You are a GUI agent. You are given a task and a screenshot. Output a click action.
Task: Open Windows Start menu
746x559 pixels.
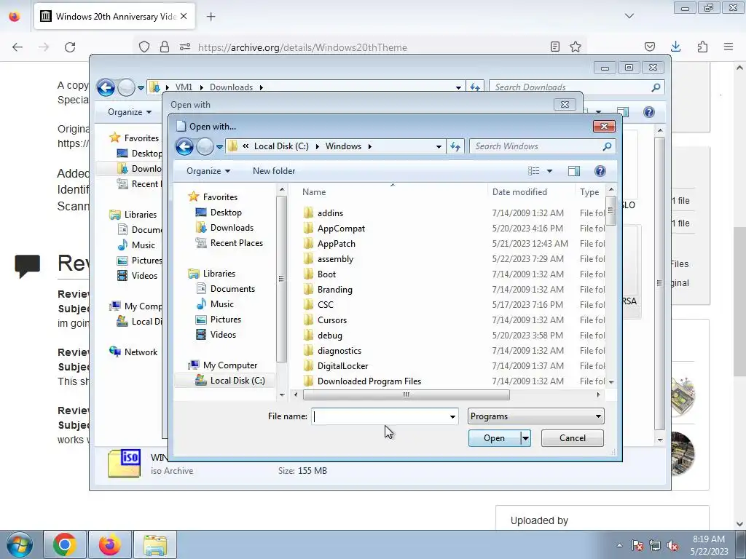click(19, 544)
